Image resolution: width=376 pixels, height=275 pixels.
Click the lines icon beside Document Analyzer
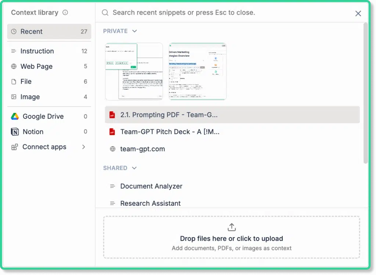[x=112, y=186]
